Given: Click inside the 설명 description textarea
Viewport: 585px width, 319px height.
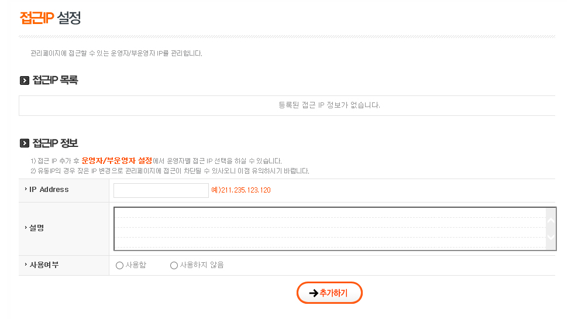Looking at the screenshot, I should [331, 228].
